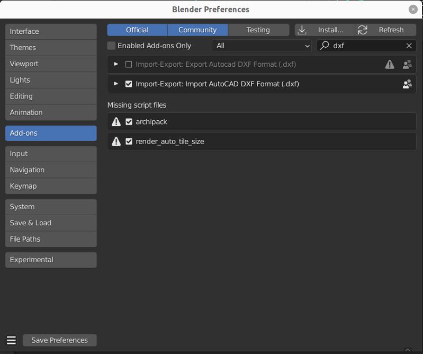Toggle the Community support level filter
Screen dimensions: 423x354
pyautogui.click(x=197, y=30)
